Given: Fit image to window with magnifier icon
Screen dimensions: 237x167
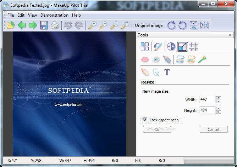Looking at the screenshot, I should click(x=125, y=25).
